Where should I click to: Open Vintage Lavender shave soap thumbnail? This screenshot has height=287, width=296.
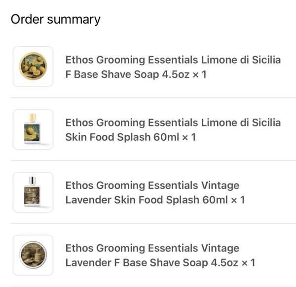coord(33,255)
